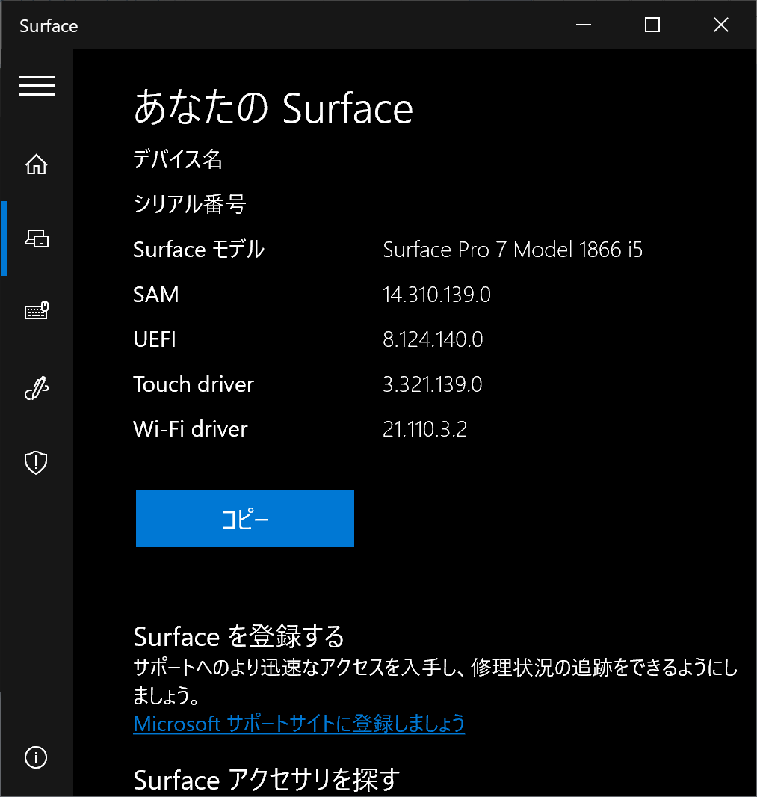The image size is (757, 797).
Task: Maximize the Surface window
Action: click(652, 25)
